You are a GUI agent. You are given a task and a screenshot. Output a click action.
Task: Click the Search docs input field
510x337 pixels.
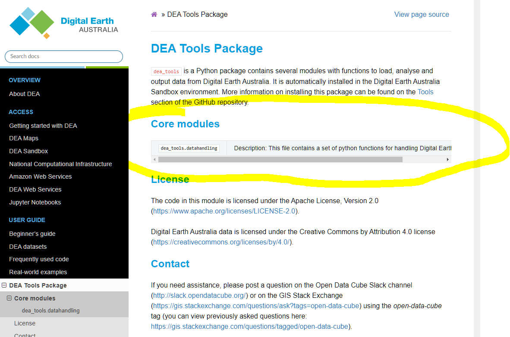click(x=63, y=56)
